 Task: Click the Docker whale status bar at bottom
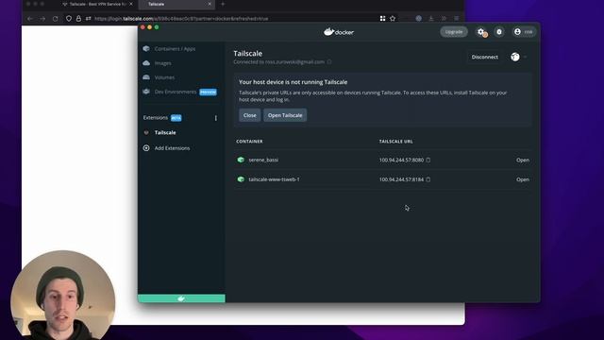181,298
